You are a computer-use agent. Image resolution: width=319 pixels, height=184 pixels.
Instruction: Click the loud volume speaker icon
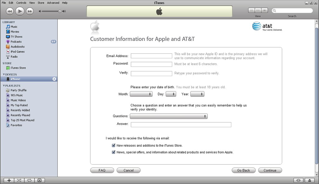[64, 11]
